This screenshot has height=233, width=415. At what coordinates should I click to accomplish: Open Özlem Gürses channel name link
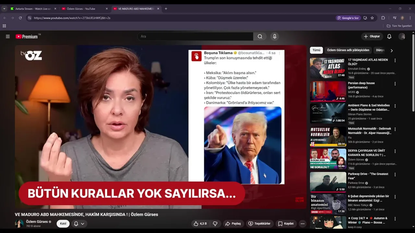pyautogui.click(x=37, y=222)
